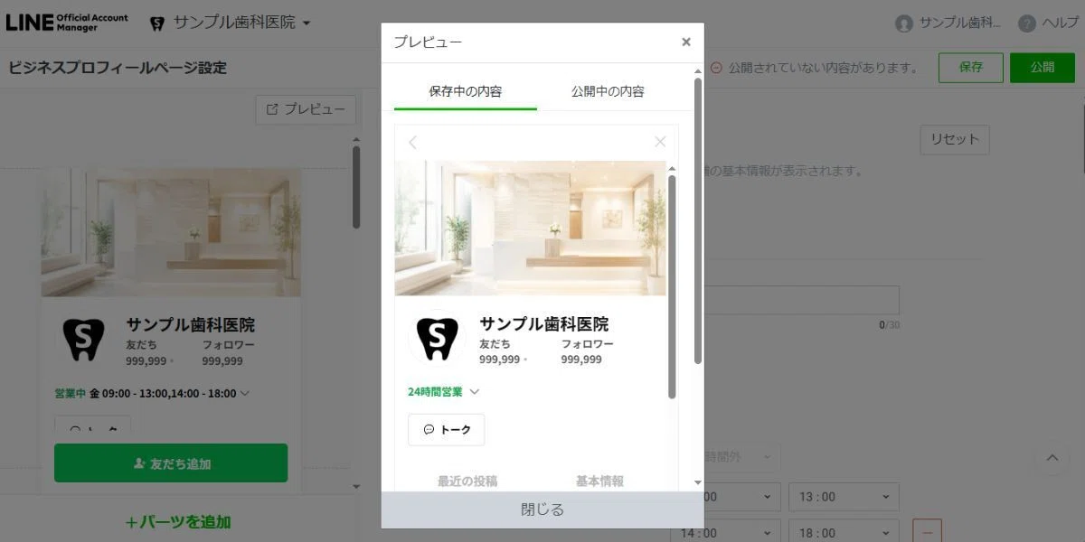Click the ヘルプ question mark icon
Viewport: 1085px width, 542px height.
coord(1026,23)
